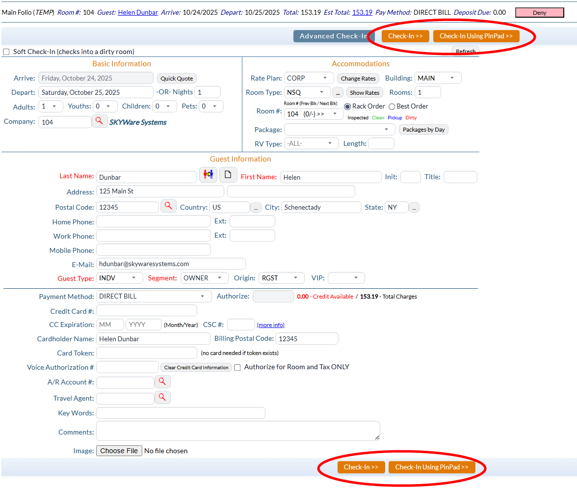Click the pink Deny button
This screenshot has width=577, height=490.
click(539, 13)
